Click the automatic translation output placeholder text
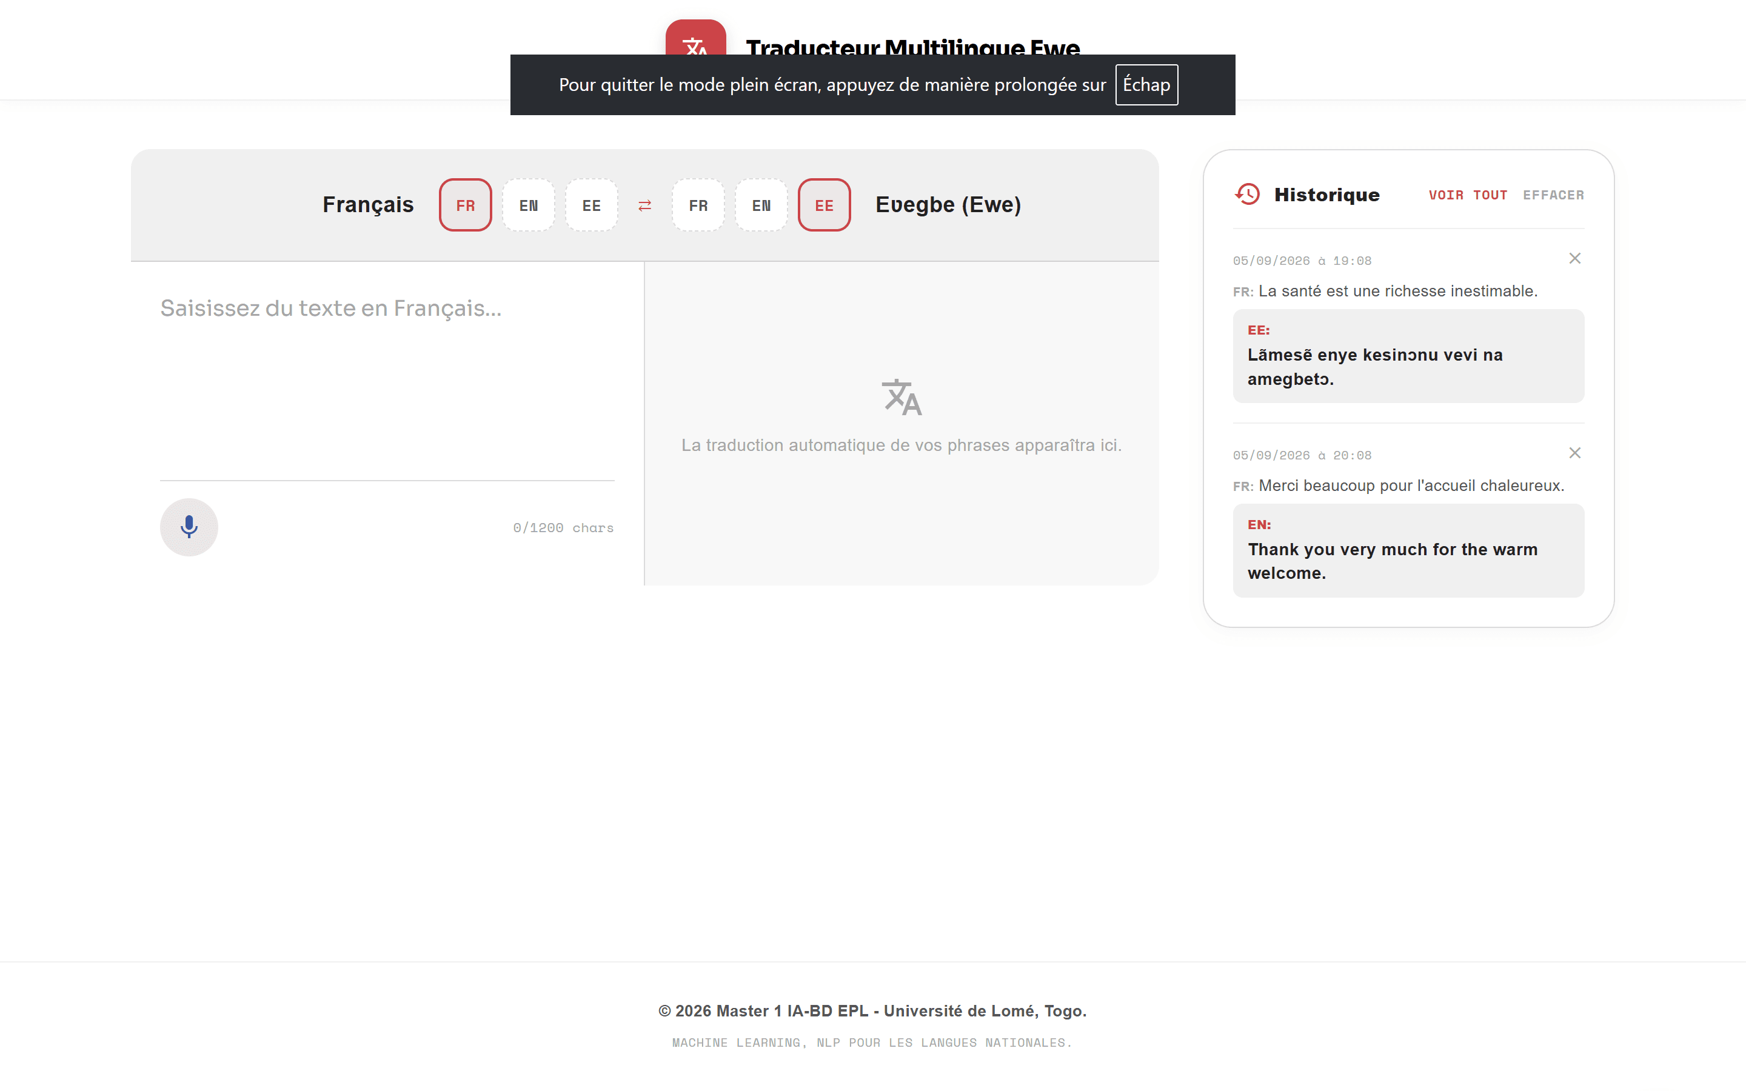Image resolution: width=1746 pixels, height=1091 pixels. coord(901,445)
